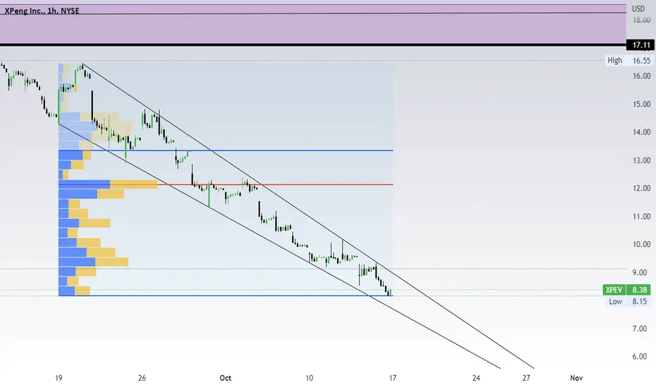
Task: Click the 16.00 price axis tick
Action: point(641,76)
